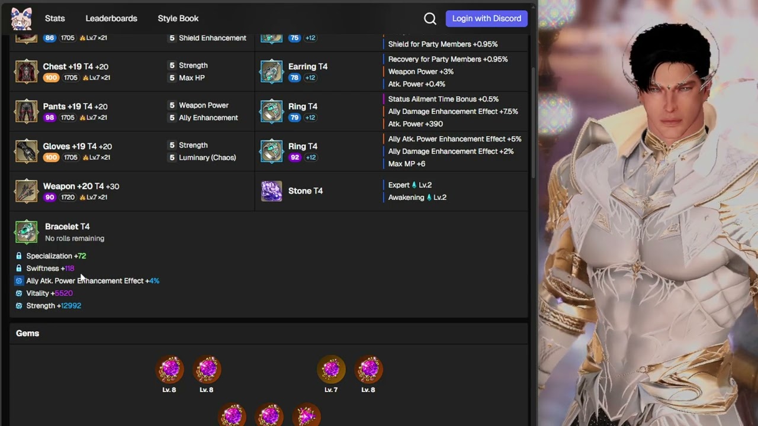Screen dimensions: 758x426
Task: Open the search magnifier icon
Action: click(x=430, y=18)
